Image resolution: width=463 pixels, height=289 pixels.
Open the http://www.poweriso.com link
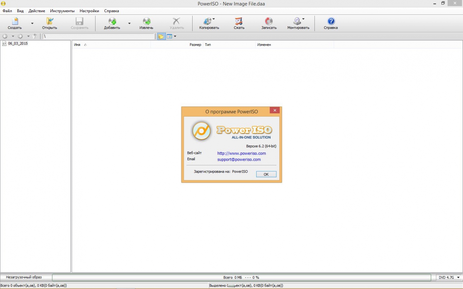coord(242,153)
